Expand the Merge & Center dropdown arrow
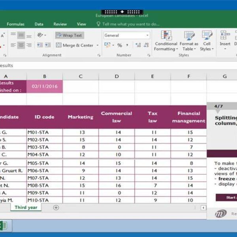Viewport: 237px width, 237px height. point(98,45)
